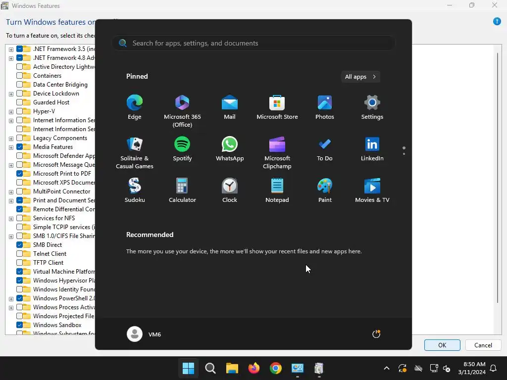Screen dimensions: 507x380
Task: Click the Windows Features help icon
Action: click(497, 21)
